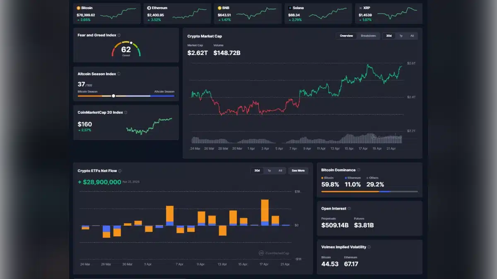Viewport: 497px width, 279px height.
Task: Click the Altcoin Season Index slider marker
Action: 113,95
